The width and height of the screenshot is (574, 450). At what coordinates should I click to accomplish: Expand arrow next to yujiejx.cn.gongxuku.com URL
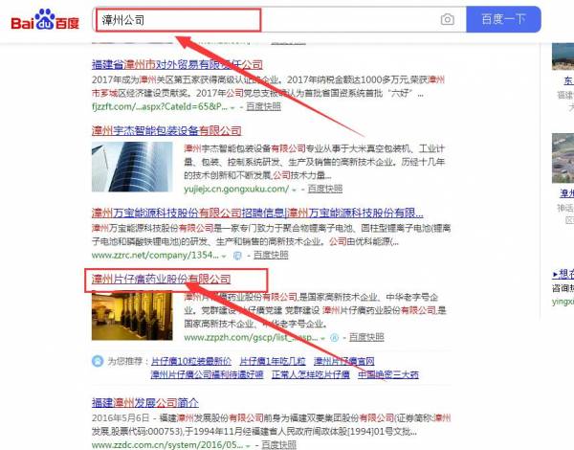[x=294, y=190]
